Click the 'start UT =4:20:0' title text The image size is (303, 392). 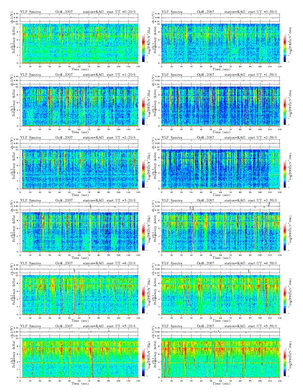point(121,263)
